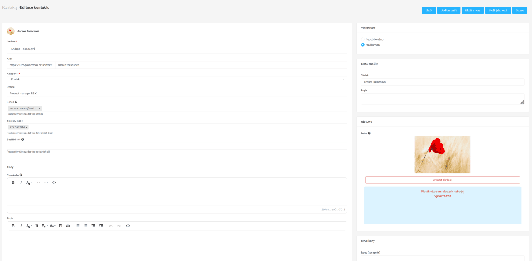Click the heading H icon in Popis editor
This screenshot has width=532, height=261.
(x=37, y=226)
